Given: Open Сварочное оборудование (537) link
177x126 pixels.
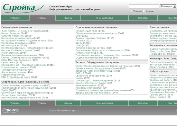Looking at the screenshot, I should pyautogui.click(x=93, y=76).
